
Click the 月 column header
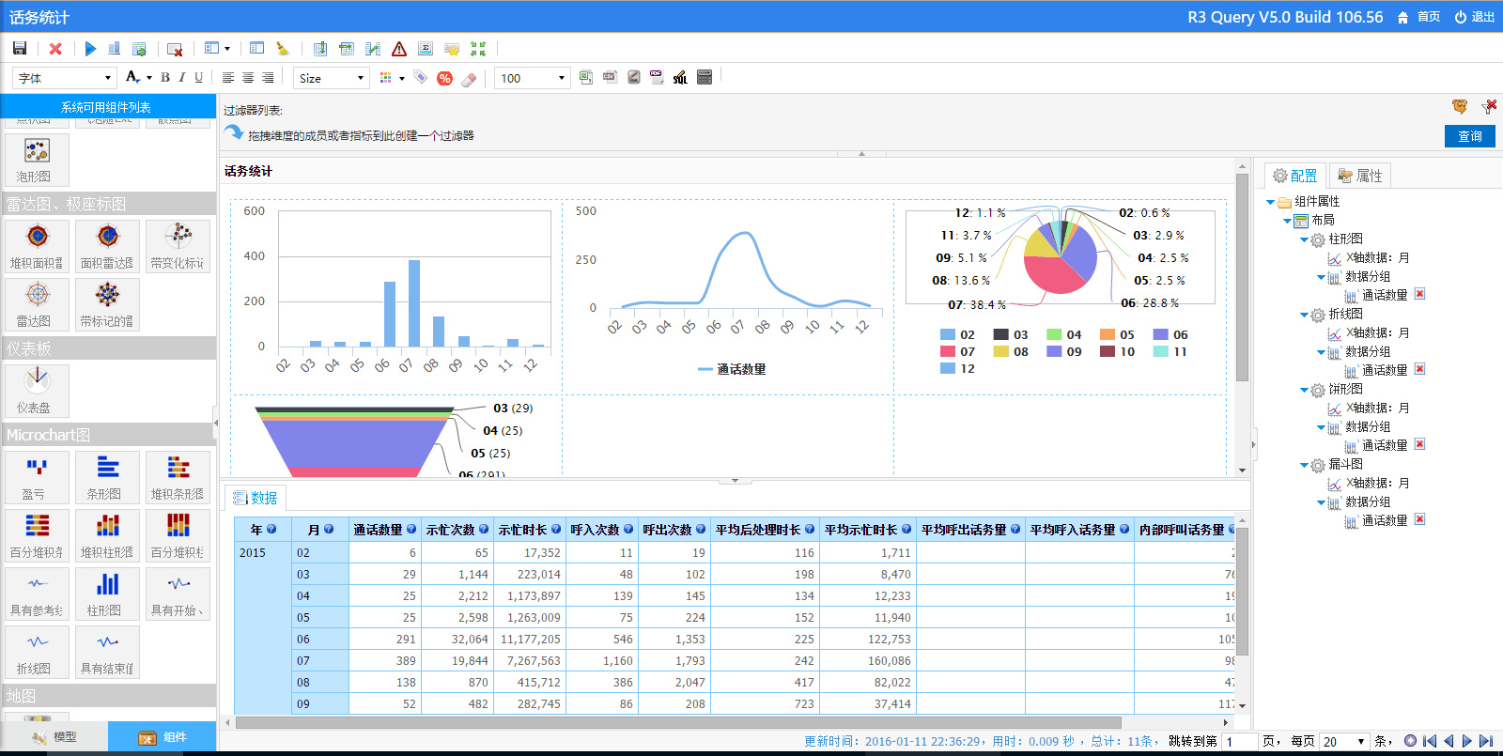[x=320, y=530]
